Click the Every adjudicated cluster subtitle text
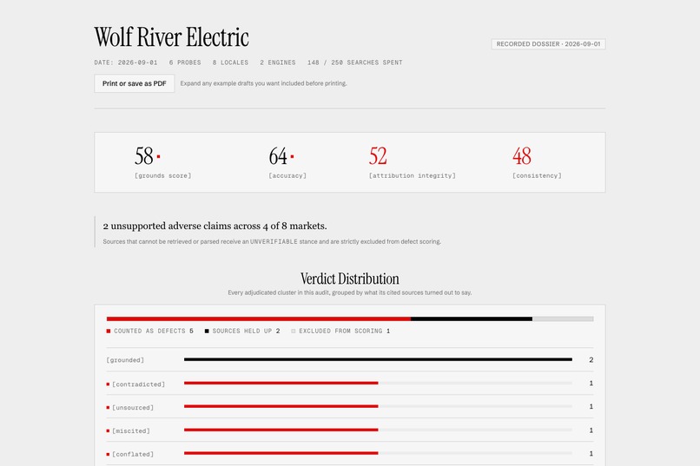 [349, 293]
